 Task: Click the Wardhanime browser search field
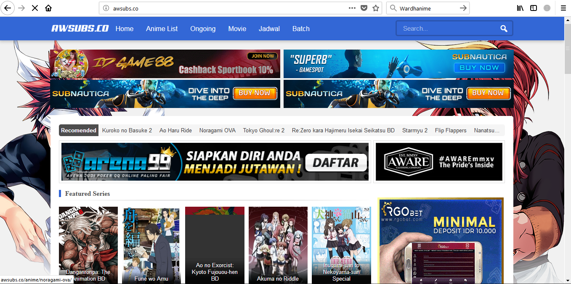[427, 8]
